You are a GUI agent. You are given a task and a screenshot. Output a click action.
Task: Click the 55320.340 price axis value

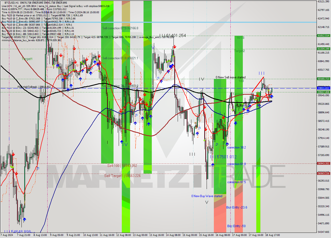[324, 206]
